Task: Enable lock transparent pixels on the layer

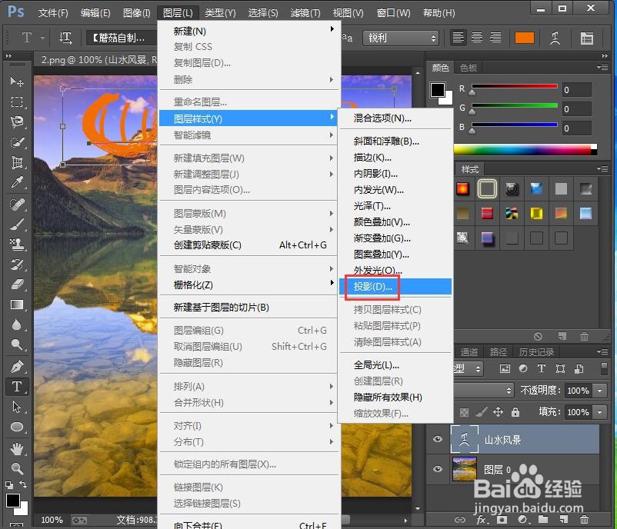Action: point(464,412)
